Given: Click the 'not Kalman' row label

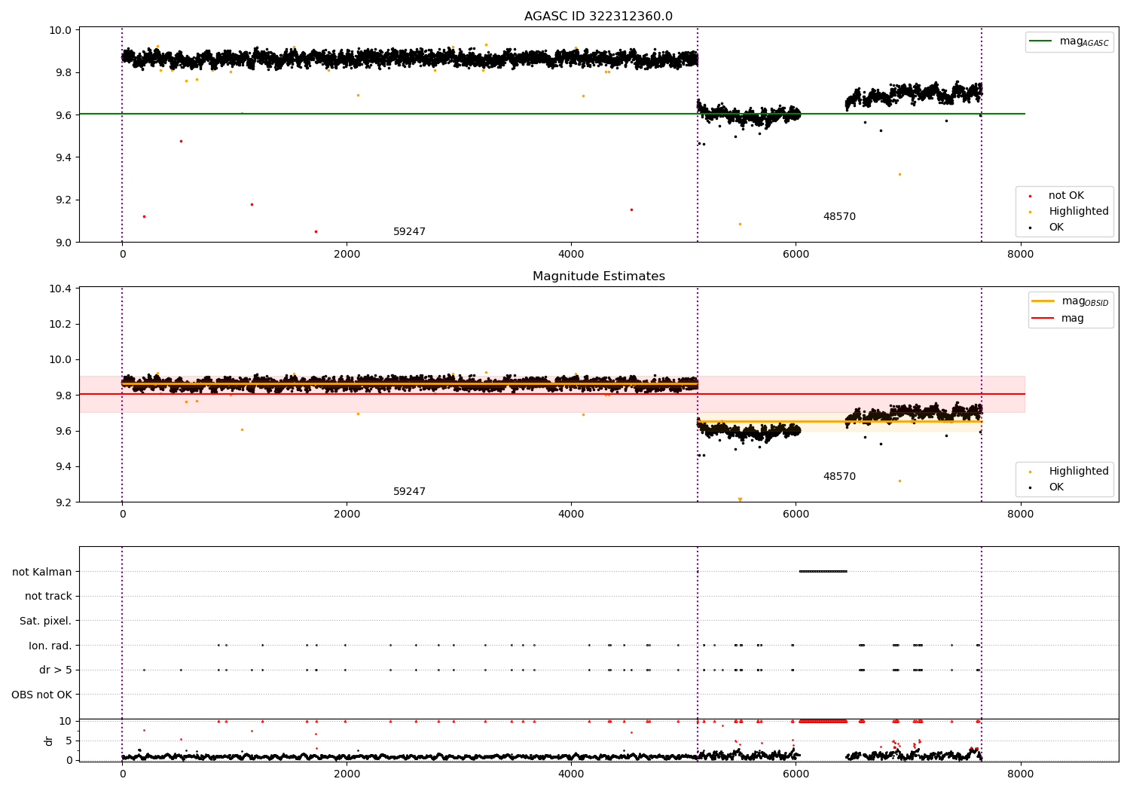Looking at the screenshot, I should coord(42,573).
